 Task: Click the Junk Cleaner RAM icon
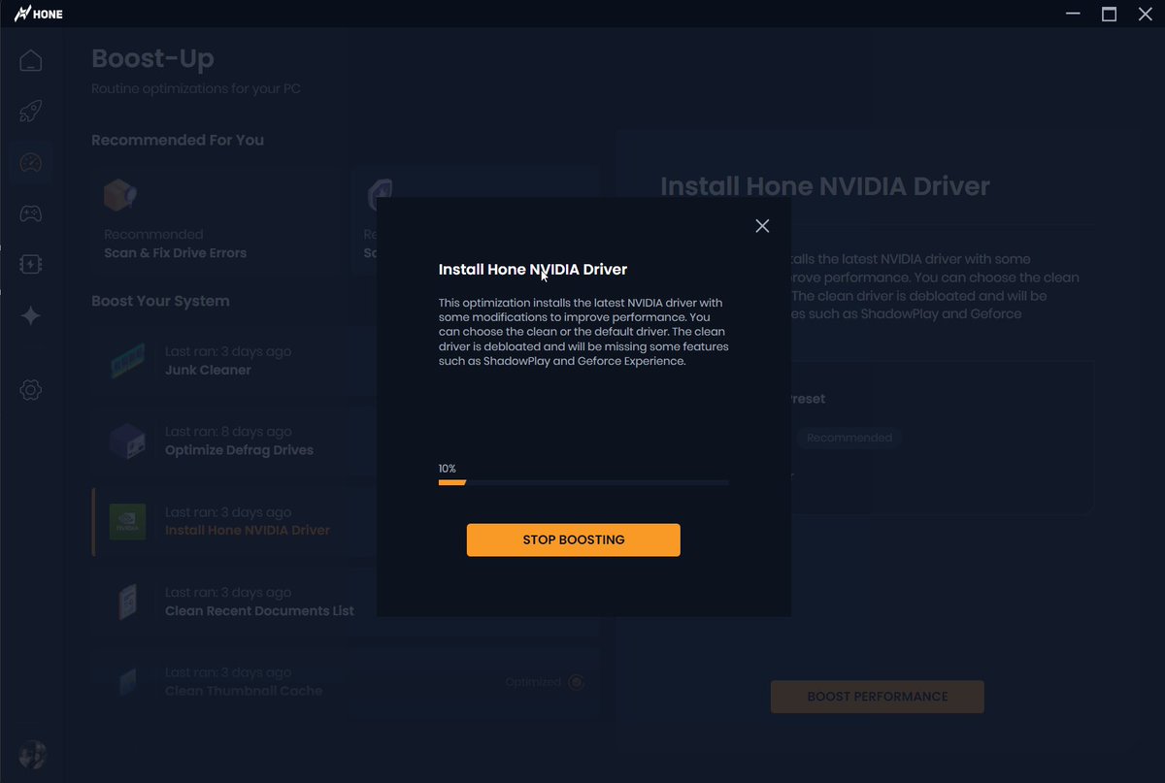[128, 361]
